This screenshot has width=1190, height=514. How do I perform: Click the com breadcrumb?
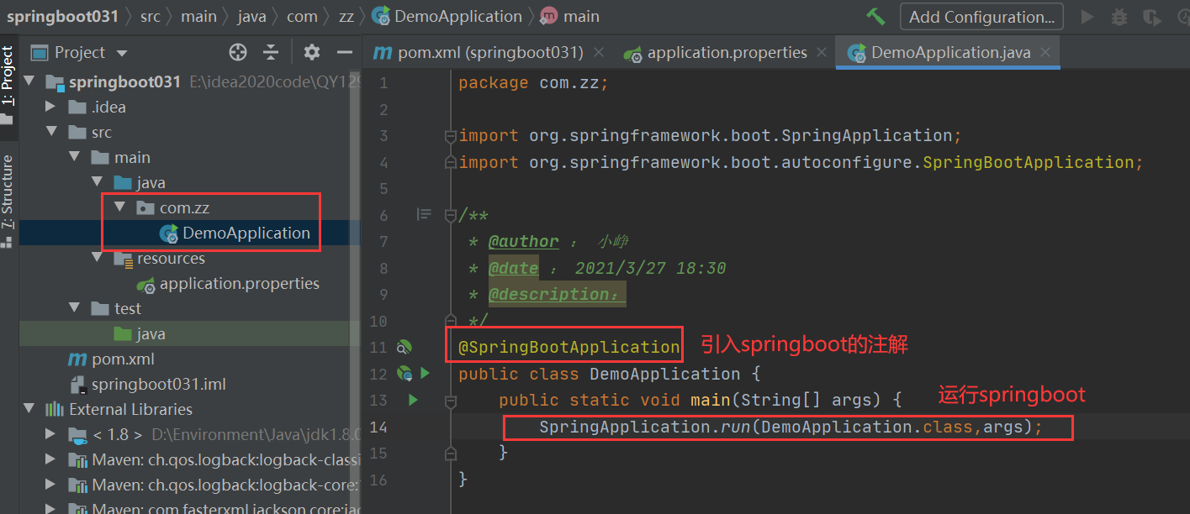[x=303, y=16]
